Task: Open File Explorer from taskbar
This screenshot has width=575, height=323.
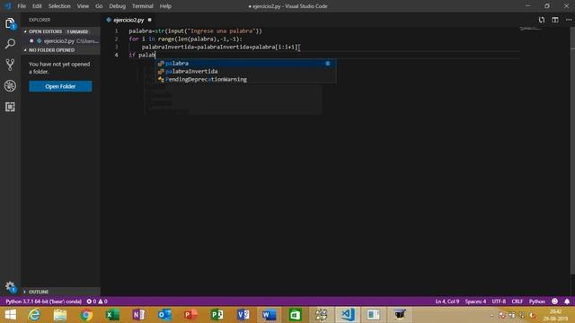Action: 60,315
